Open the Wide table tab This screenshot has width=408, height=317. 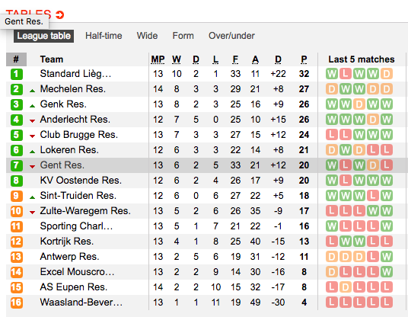click(147, 36)
